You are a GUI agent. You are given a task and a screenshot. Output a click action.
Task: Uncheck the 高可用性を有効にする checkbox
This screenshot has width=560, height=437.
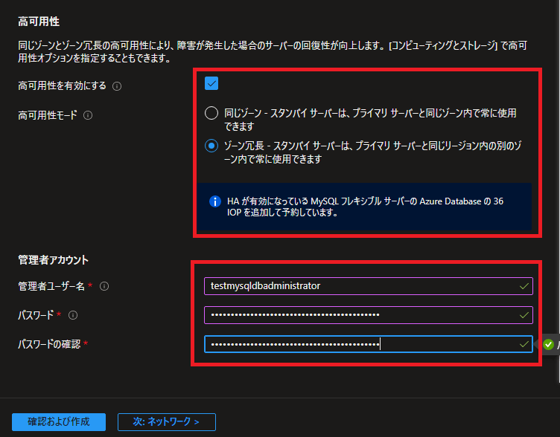coord(211,83)
